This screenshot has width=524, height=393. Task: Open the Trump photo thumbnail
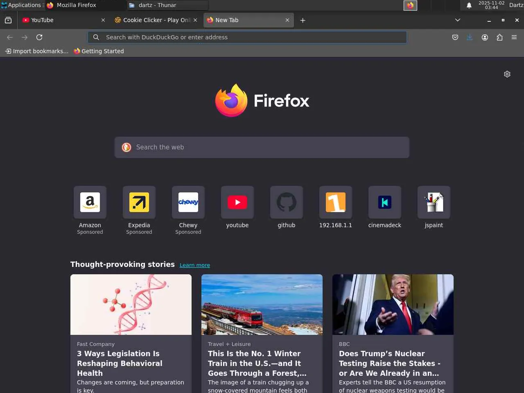coord(393,305)
